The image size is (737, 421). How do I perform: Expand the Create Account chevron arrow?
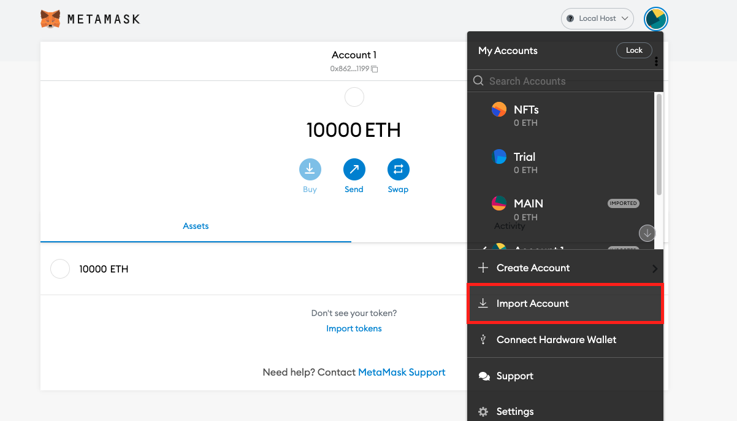pos(655,269)
